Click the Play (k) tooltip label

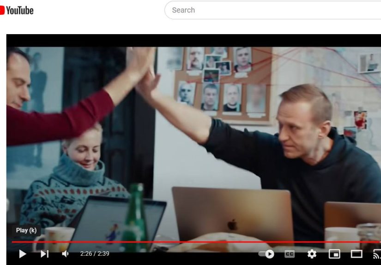click(x=26, y=230)
